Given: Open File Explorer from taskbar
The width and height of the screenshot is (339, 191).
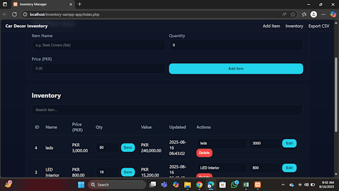Looking at the screenshot, I should (x=187, y=185).
